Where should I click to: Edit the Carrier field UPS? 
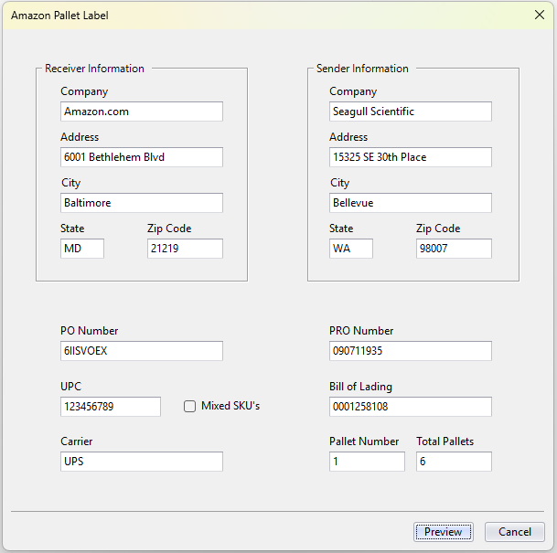pyautogui.click(x=142, y=462)
